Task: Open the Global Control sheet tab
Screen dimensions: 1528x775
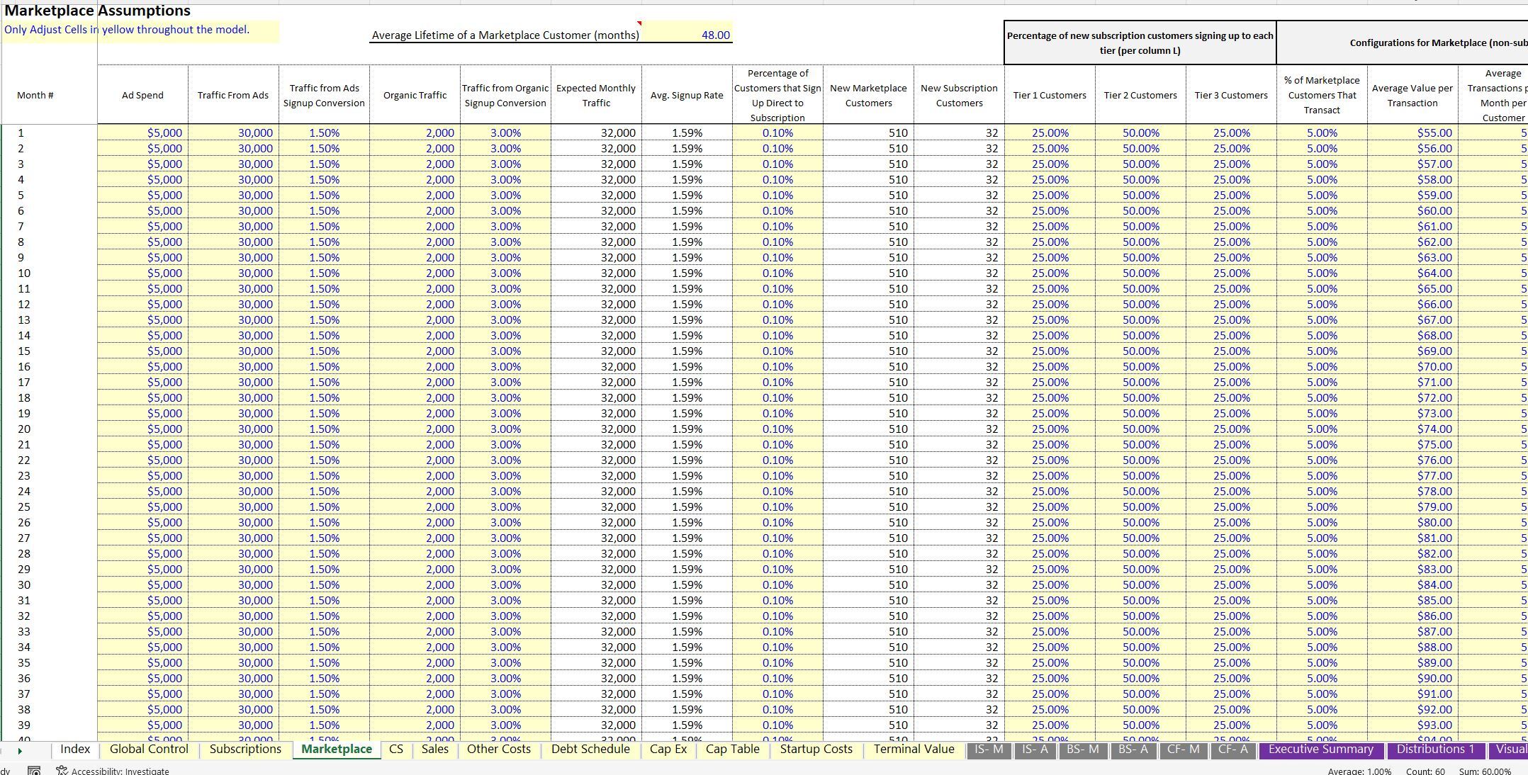Action: [x=149, y=749]
